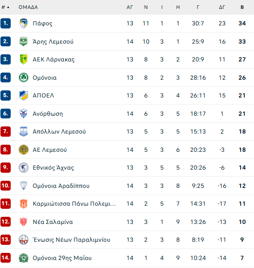Click the ΑΕ Λεμεσού round yellow logo
The height and width of the screenshot is (268, 254).
pyautogui.click(x=24, y=150)
